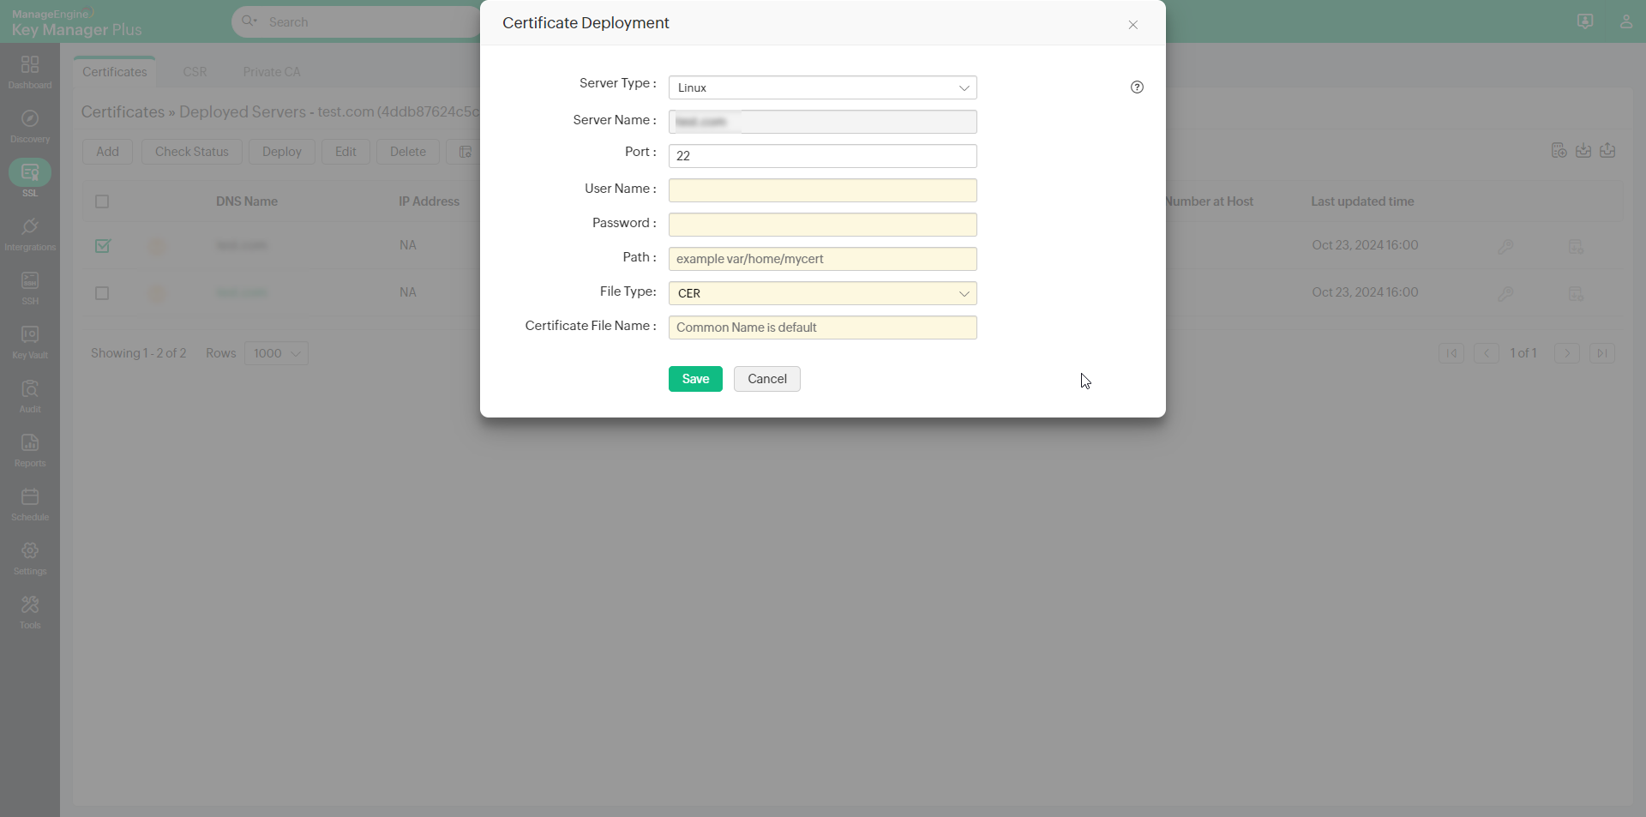Navigate to Key Vault in sidebar
Screen dimensions: 1646x817
[x=30, y=342]
